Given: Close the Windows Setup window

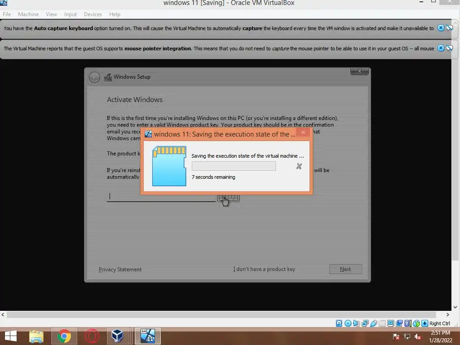Looking at the screenshot, I should pyautogui.click(x=359, y=71).
